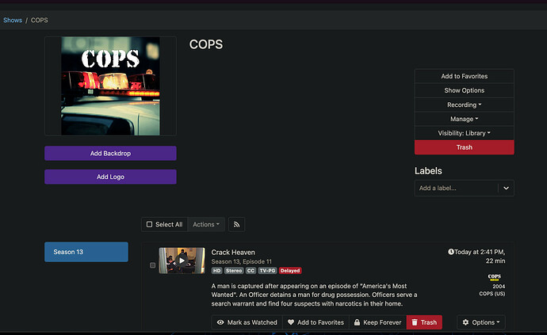547x335 pixels.
Task: Click Season 13, Episode 11 text
Action: click(x=242, y=261)
